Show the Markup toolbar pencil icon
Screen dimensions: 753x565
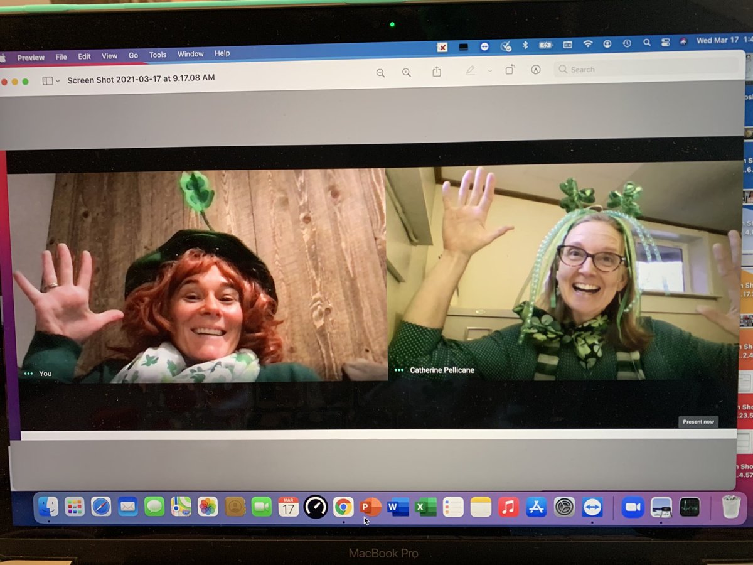pyautogui.click(x=471, y=70)
